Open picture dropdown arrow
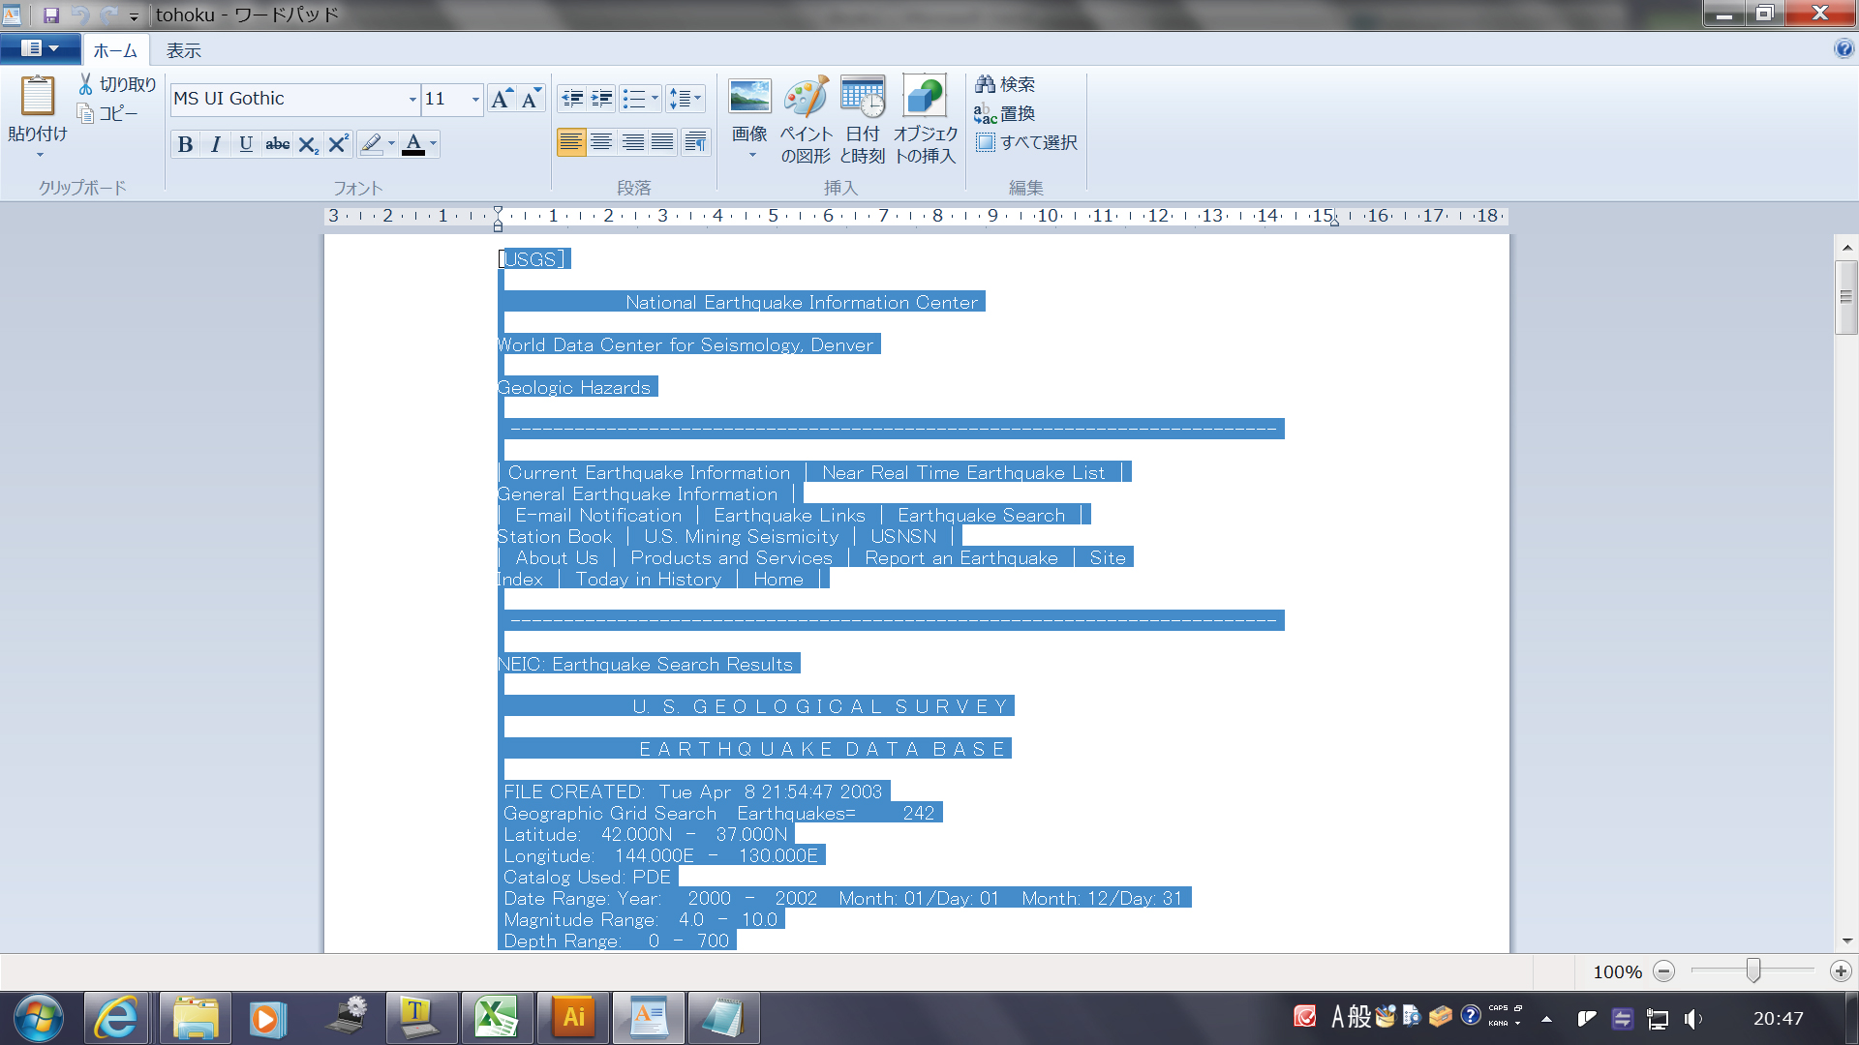This screenshot has width=1859, height=1045. point(751,155)
